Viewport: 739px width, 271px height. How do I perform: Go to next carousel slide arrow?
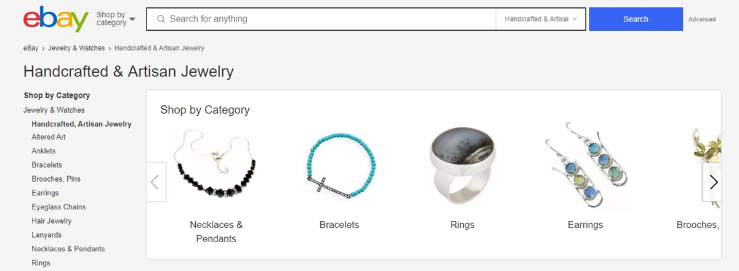click(x=713, y=182)
